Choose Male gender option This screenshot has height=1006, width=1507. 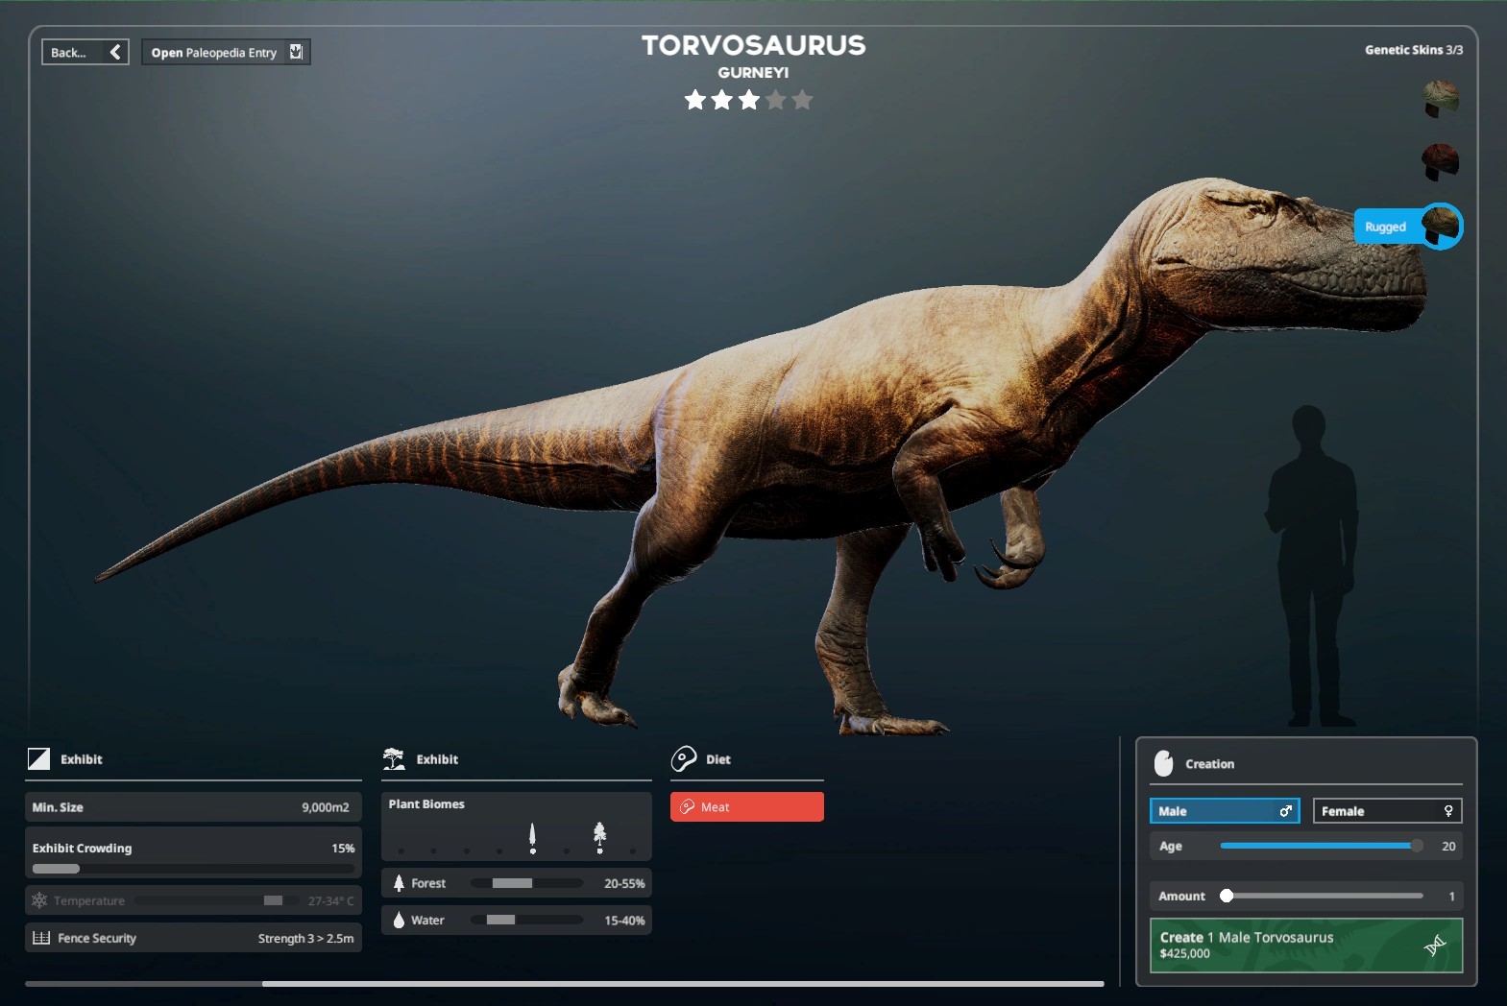pyautogui.click(x=1225, y=811)
